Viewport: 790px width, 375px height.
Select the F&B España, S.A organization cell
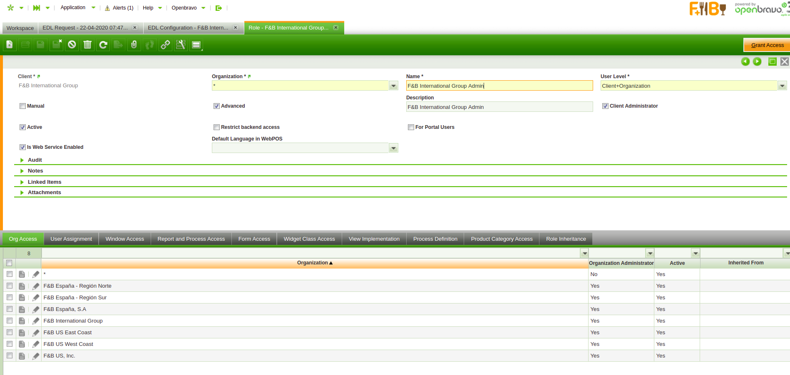point(315,309)
